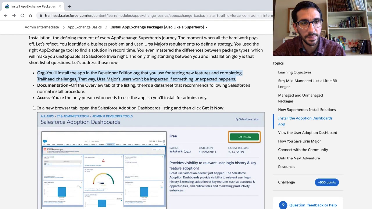This screenshot has width=372, height=209.
Task: Open the Managed and Unmanaged Packages topic
Action: pos(301,98)
